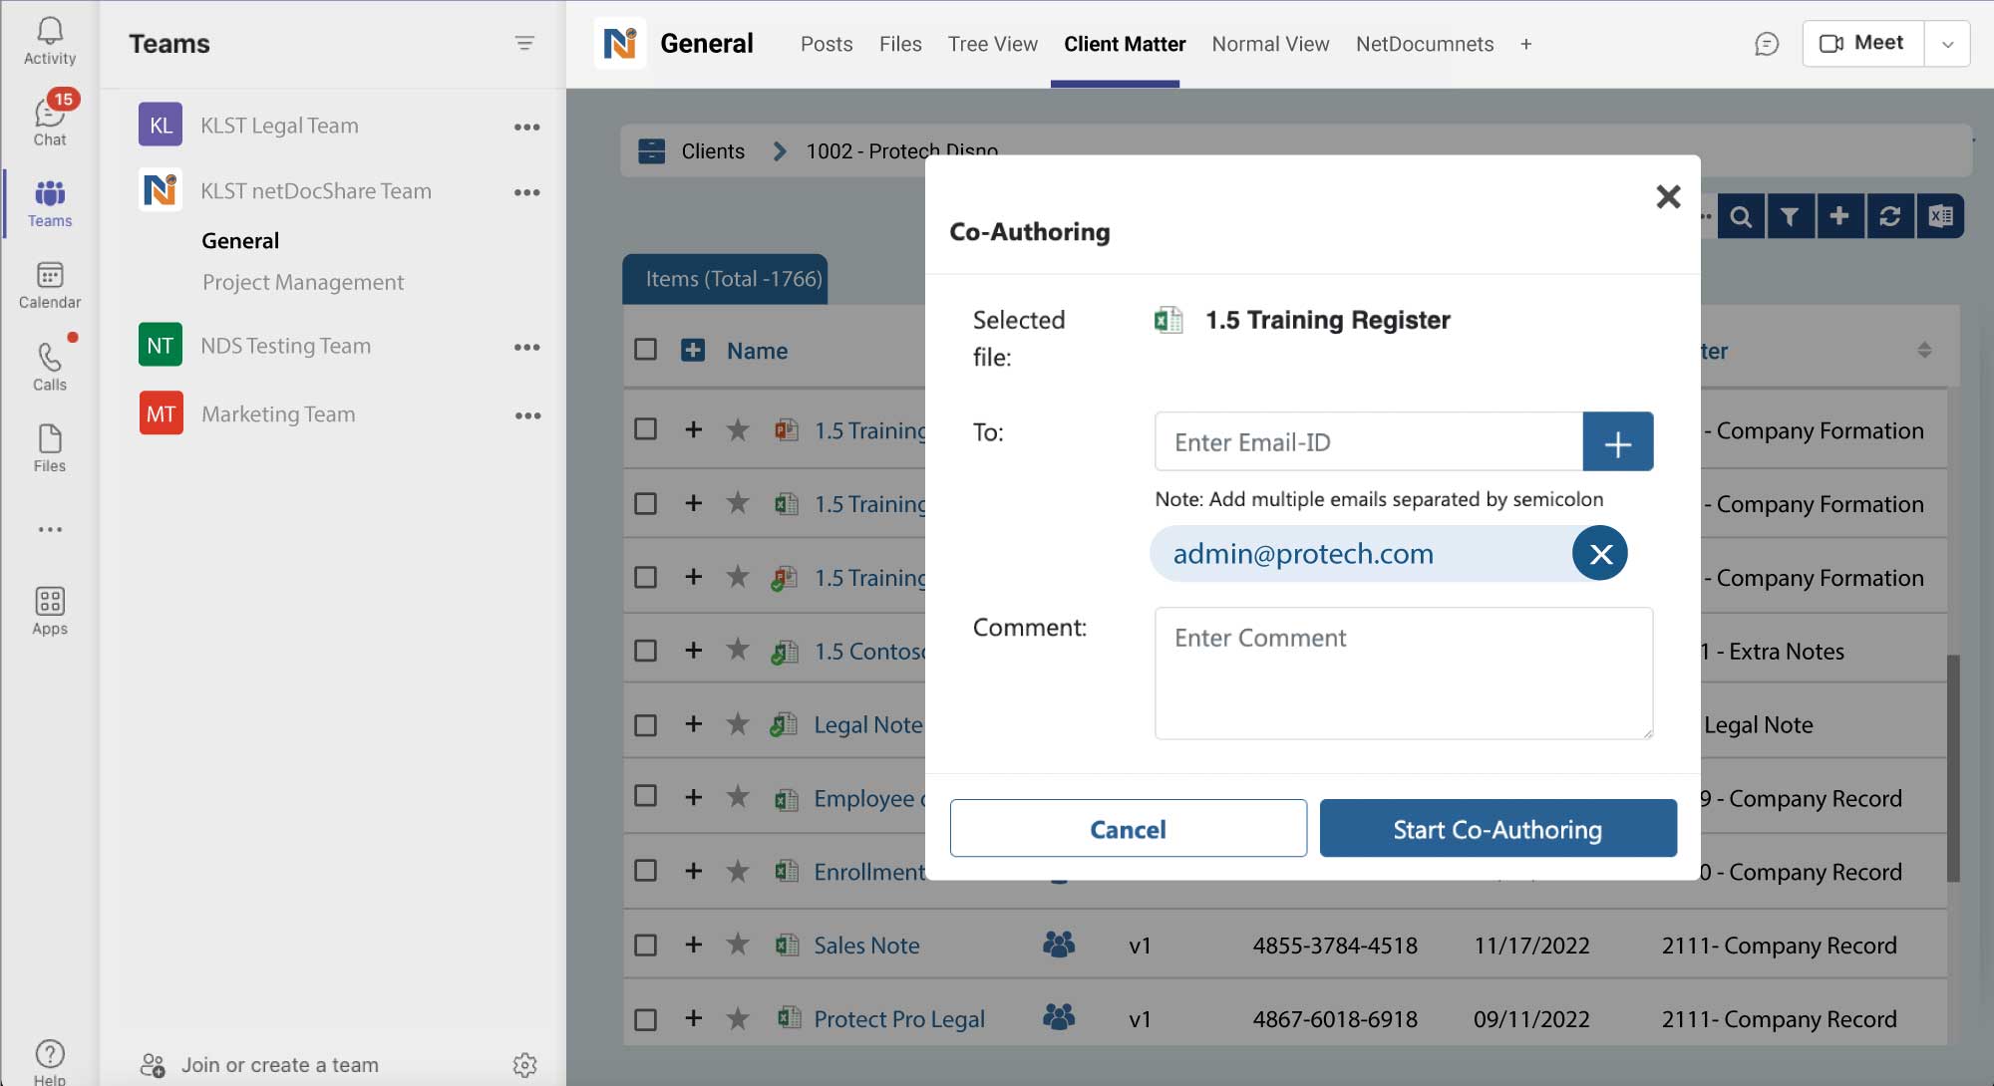Close the Co-Authoring dialog
The width and height of the screenshot is (1994, 1086).
[1668, 196]
